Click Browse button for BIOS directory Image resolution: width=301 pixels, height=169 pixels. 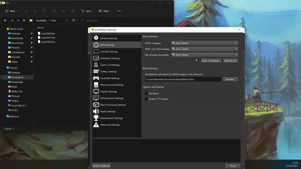click(230, 79)
